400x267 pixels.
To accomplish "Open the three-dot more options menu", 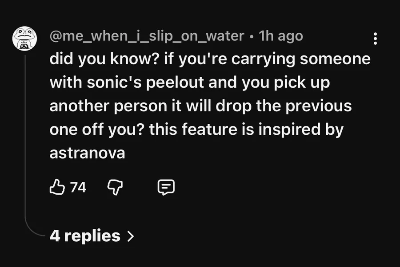I will [376, 38].
